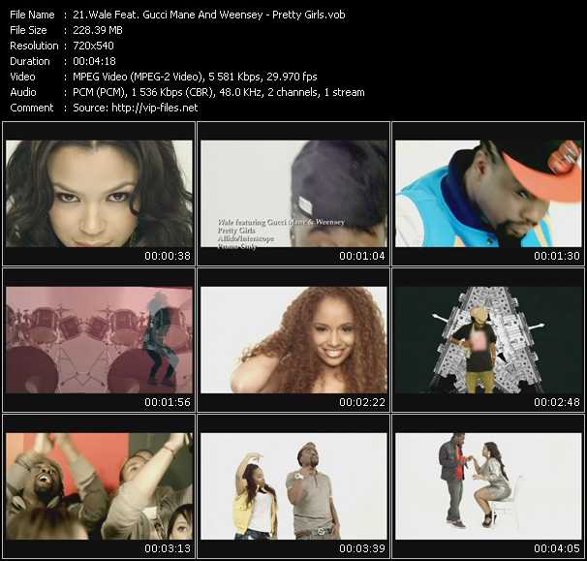Click the Duration label

pos(30,61)
